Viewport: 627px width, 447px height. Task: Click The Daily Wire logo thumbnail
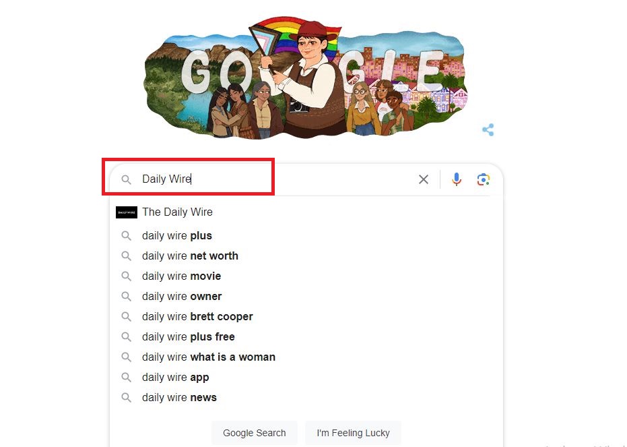tap(127, 212)
